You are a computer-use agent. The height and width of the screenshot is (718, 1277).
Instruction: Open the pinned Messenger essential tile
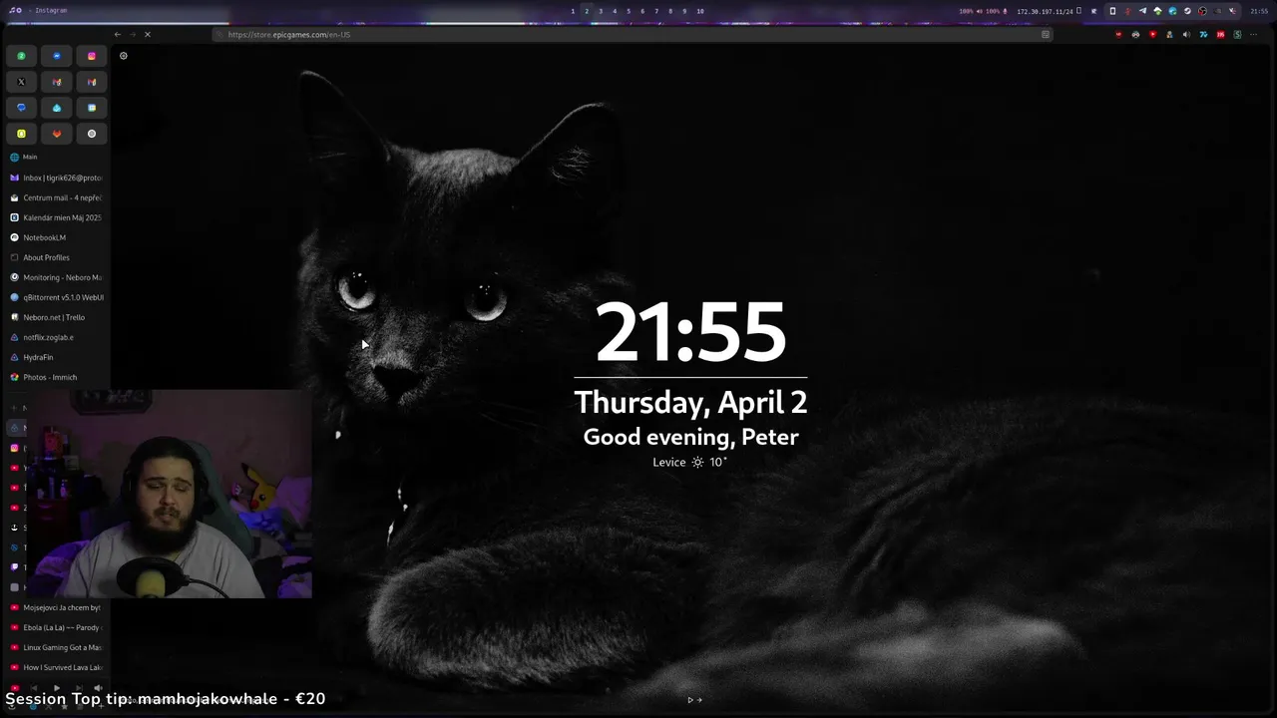(57, 56)
